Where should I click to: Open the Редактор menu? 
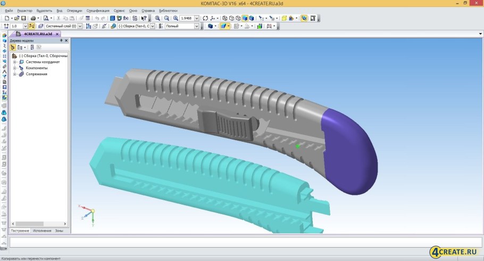tap(24, 11)
